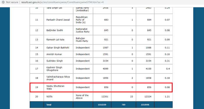Viewport: 204px width, 109px height.
Task: Click the URL in the address bar
Action: pyautogui.click(x=62, y=2)
